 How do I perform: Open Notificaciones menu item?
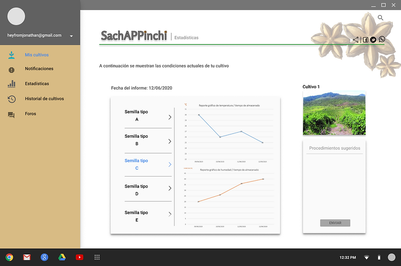(x=40, y=69)
